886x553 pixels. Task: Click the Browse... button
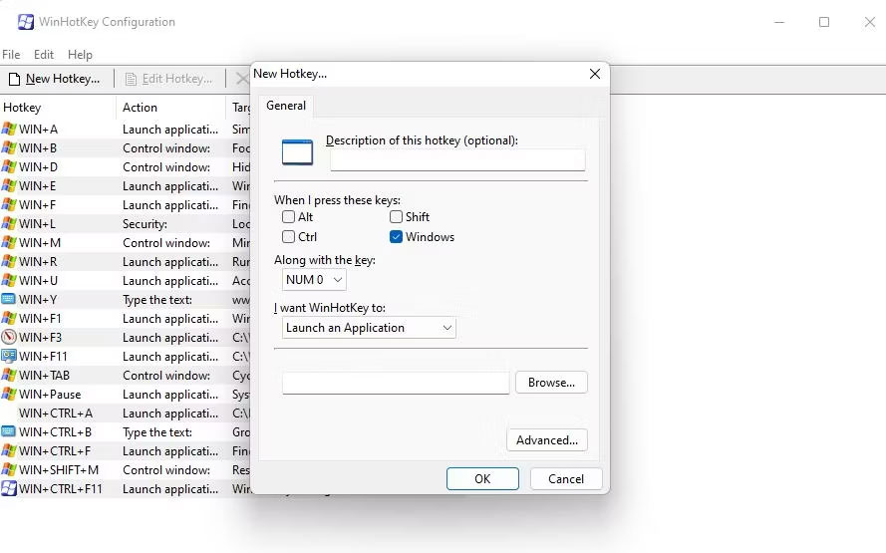(551, 383)
